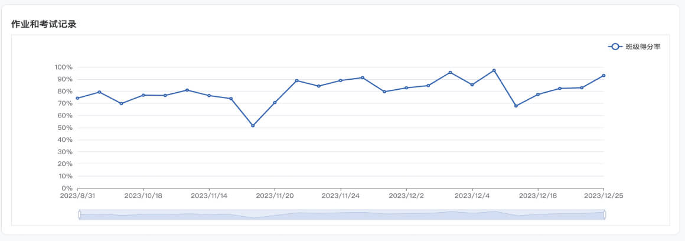This screenshot has width=685, height=241.
Task: Click the highest data point near 97%
Action: click(494, 70)
